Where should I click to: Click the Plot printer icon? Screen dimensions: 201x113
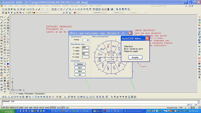(12, 9)
